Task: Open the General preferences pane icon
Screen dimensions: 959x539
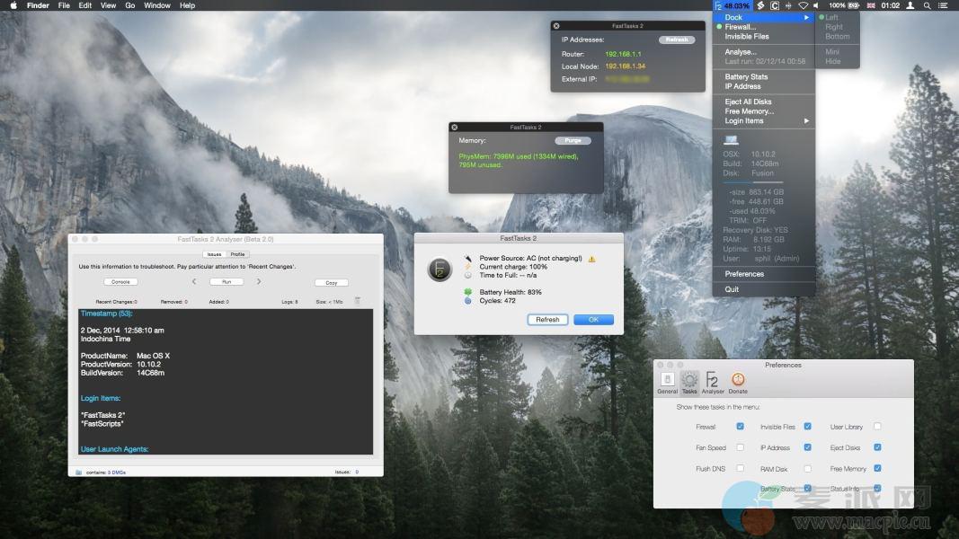Action: pos(667,381)
